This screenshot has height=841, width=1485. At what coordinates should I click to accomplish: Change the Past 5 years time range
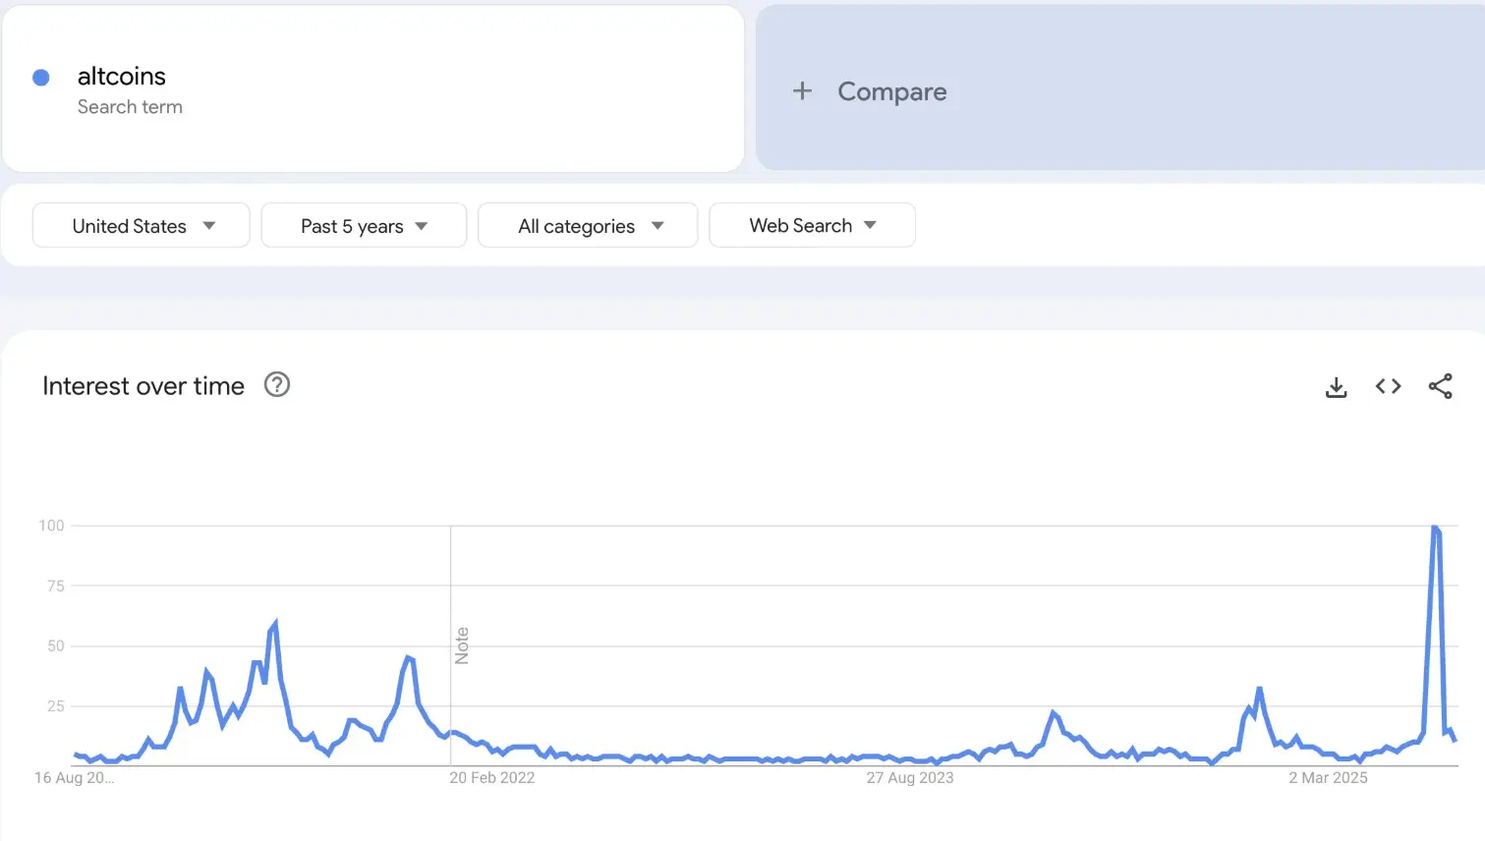point(364,226)
